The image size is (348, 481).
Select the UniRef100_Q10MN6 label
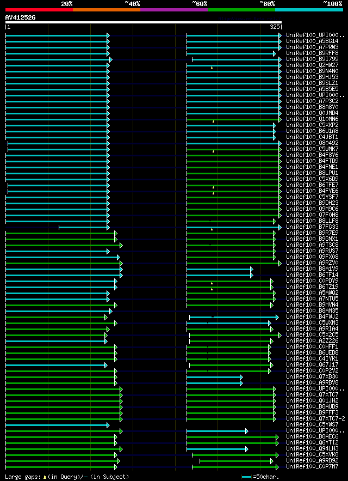tap(312, 119)
